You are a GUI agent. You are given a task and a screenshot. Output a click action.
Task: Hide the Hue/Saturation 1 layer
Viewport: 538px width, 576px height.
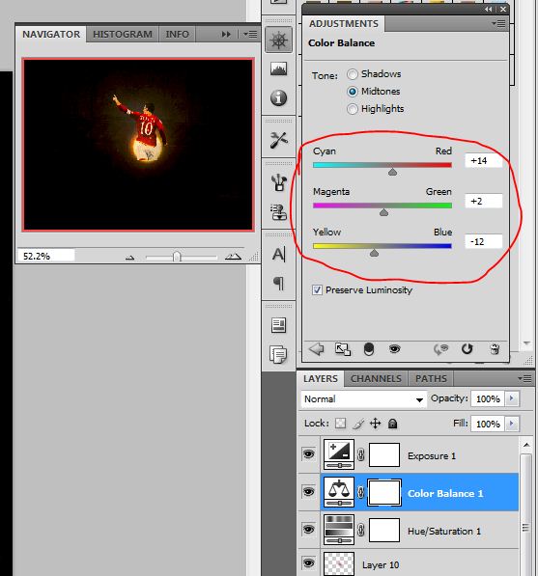click(x=308, y=530)
